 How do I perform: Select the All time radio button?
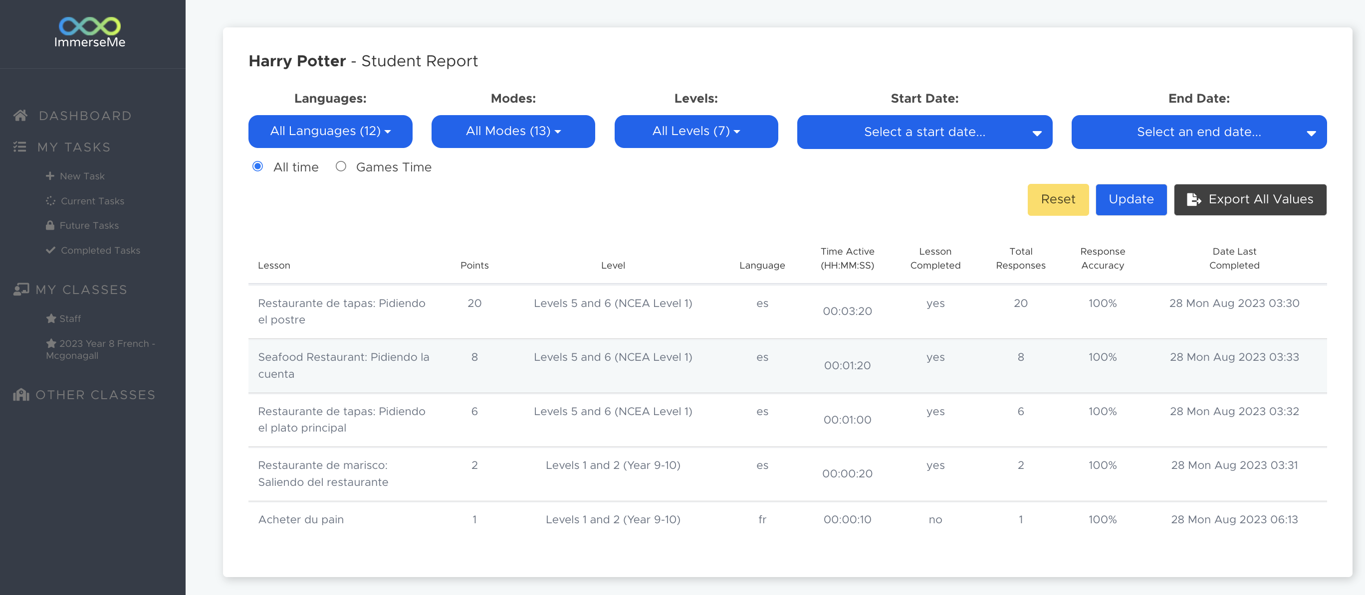(257, 166)
